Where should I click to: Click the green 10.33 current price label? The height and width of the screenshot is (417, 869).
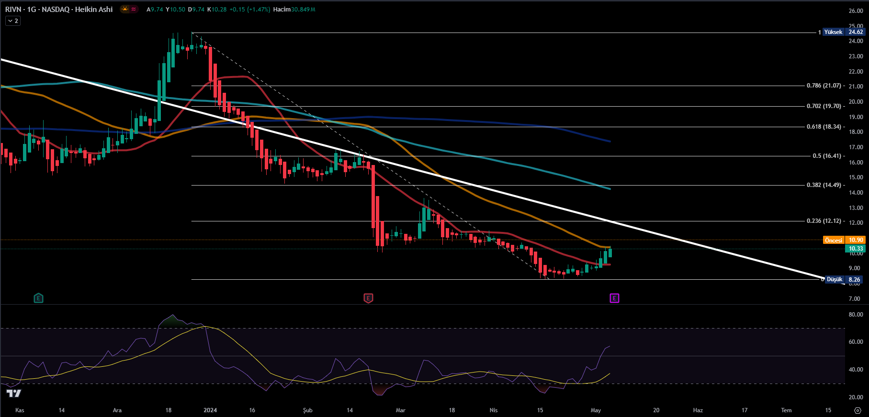(x=856, y=249)
